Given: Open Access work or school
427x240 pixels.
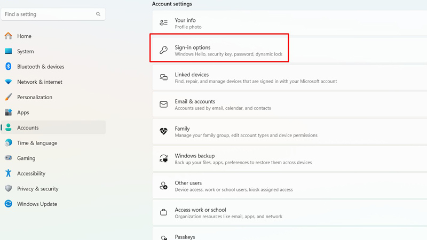Looking at the screenshot, I should 289,213.
